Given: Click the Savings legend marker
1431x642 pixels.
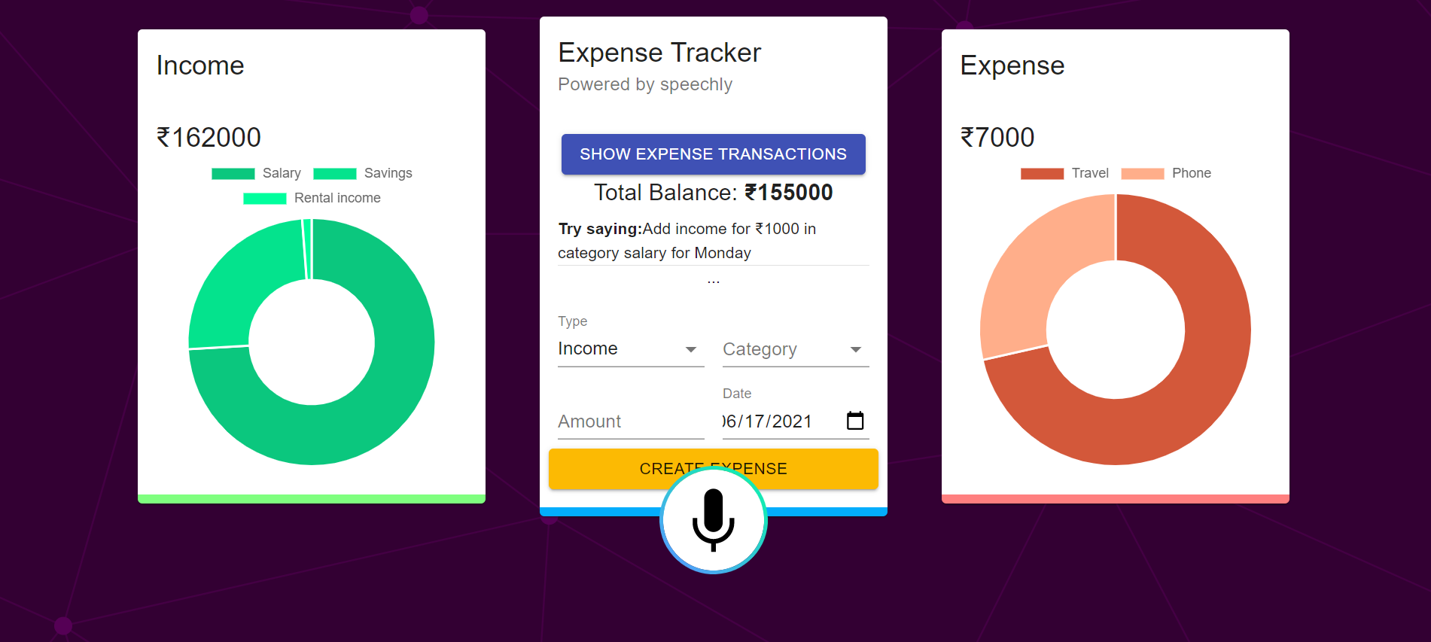Looking at the screenshot, I should coord(333,173).
